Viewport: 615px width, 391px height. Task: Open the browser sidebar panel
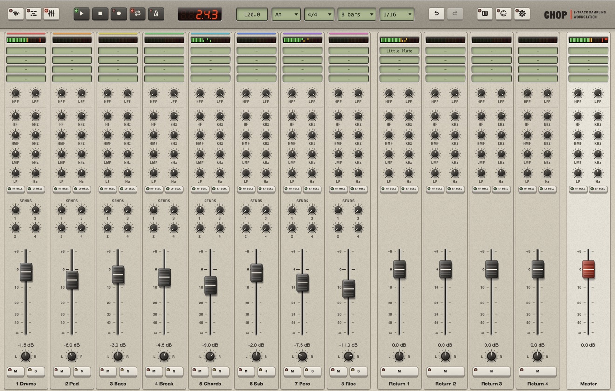(485, 13)
